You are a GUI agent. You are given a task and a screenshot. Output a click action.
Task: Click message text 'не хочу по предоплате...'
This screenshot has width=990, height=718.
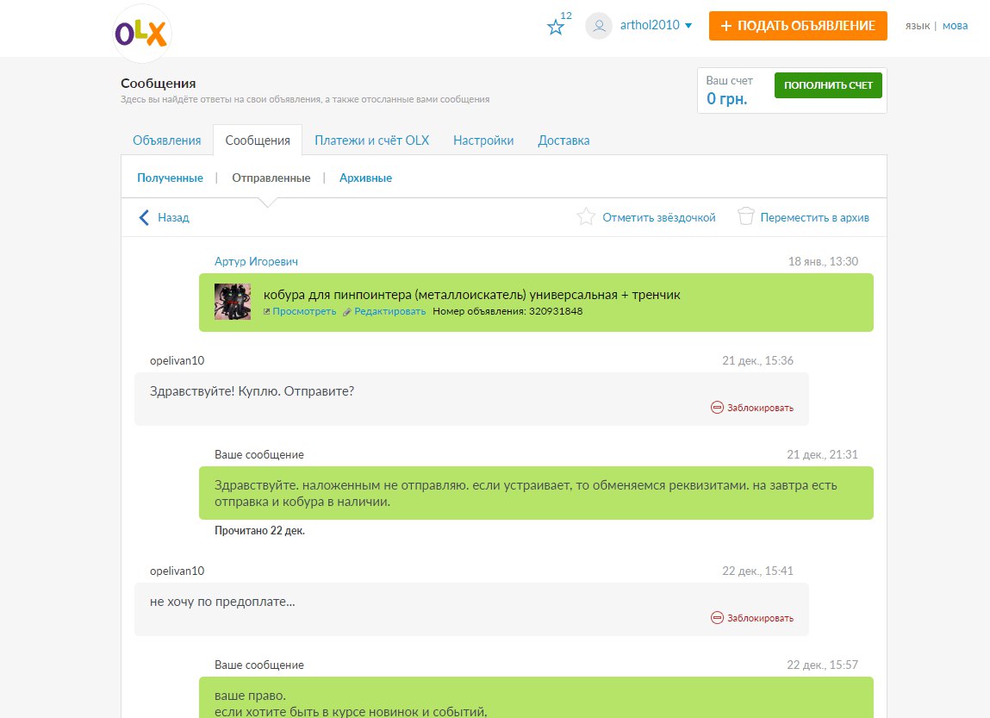click(x=222, y=602)
